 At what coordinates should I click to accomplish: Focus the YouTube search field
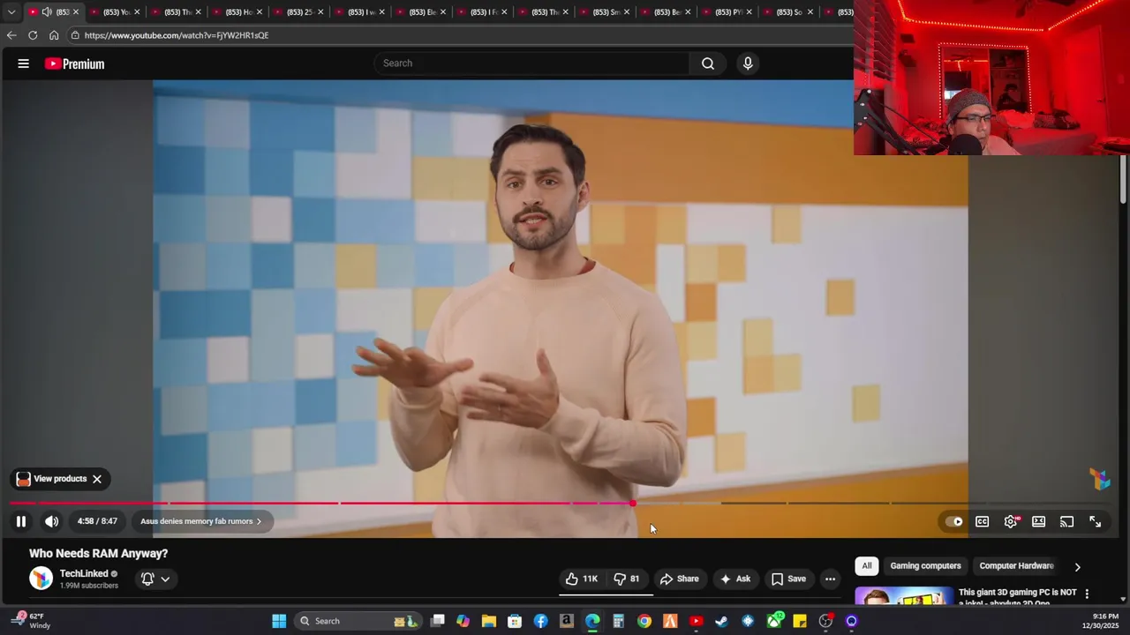click(532, 63)
